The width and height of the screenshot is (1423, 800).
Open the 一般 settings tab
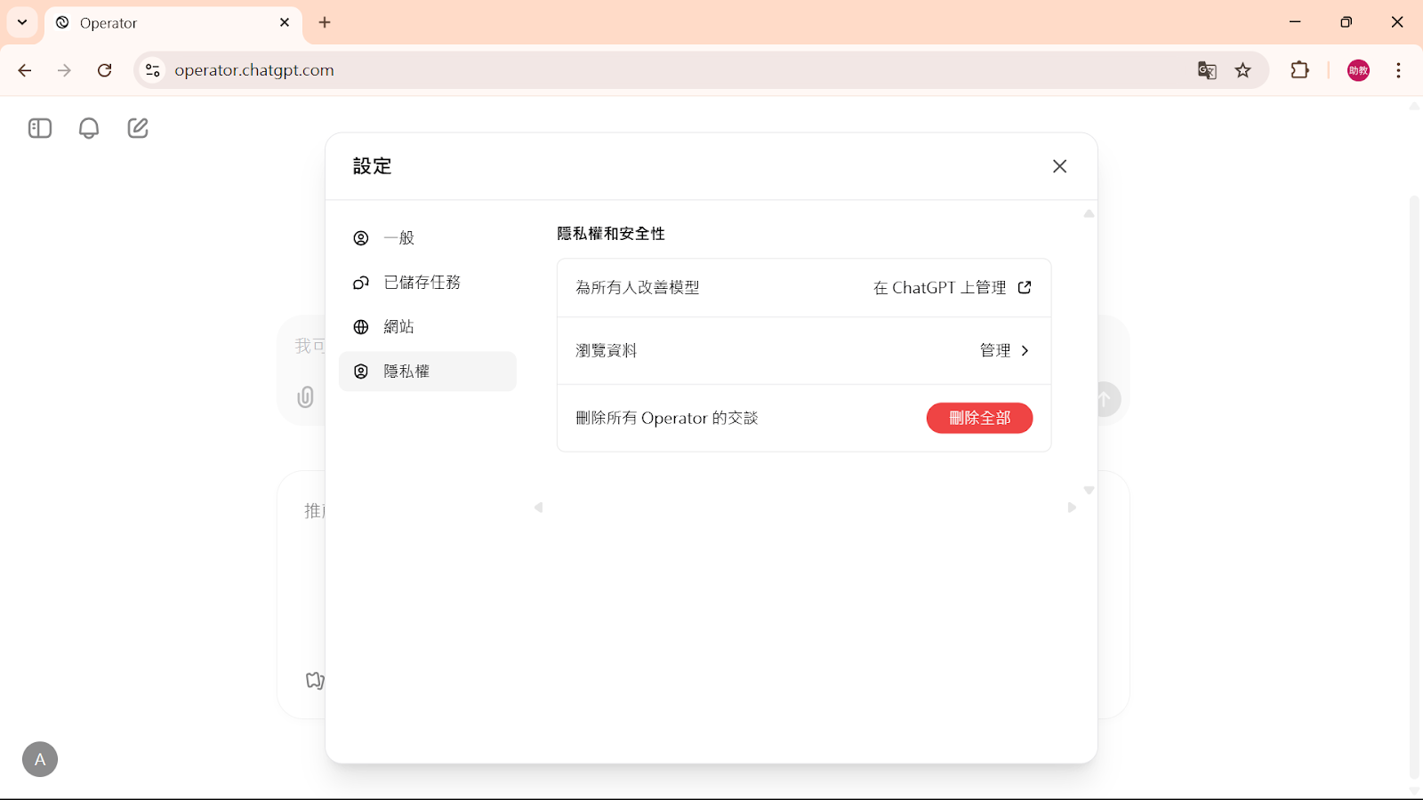(x=427, y=238)
